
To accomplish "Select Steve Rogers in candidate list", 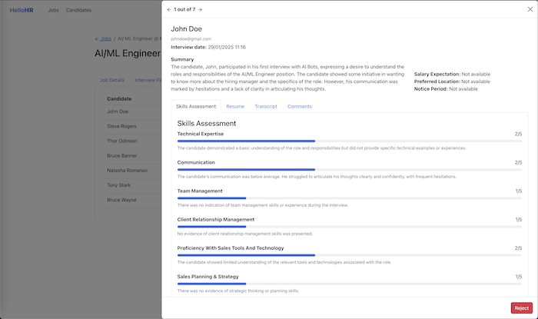I will point(121,126).
